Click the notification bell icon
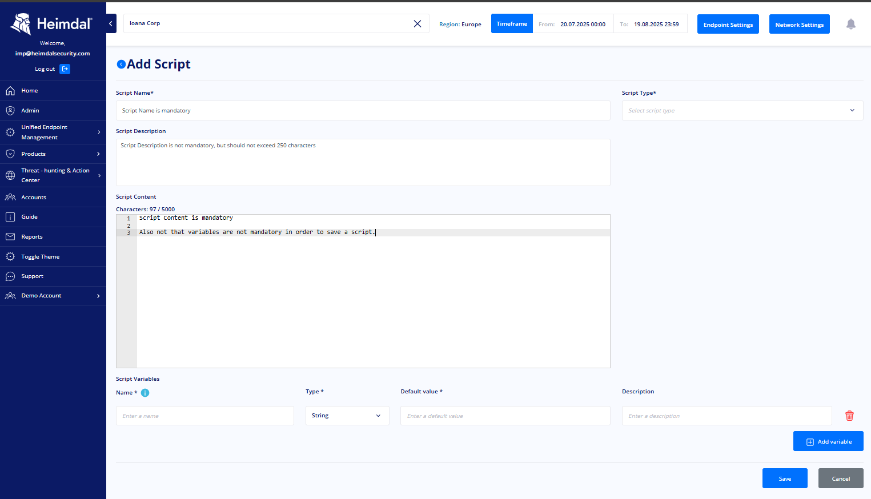The height and width of the screenshot is (499, 871). pyautogui.click(x=850, y=24)
